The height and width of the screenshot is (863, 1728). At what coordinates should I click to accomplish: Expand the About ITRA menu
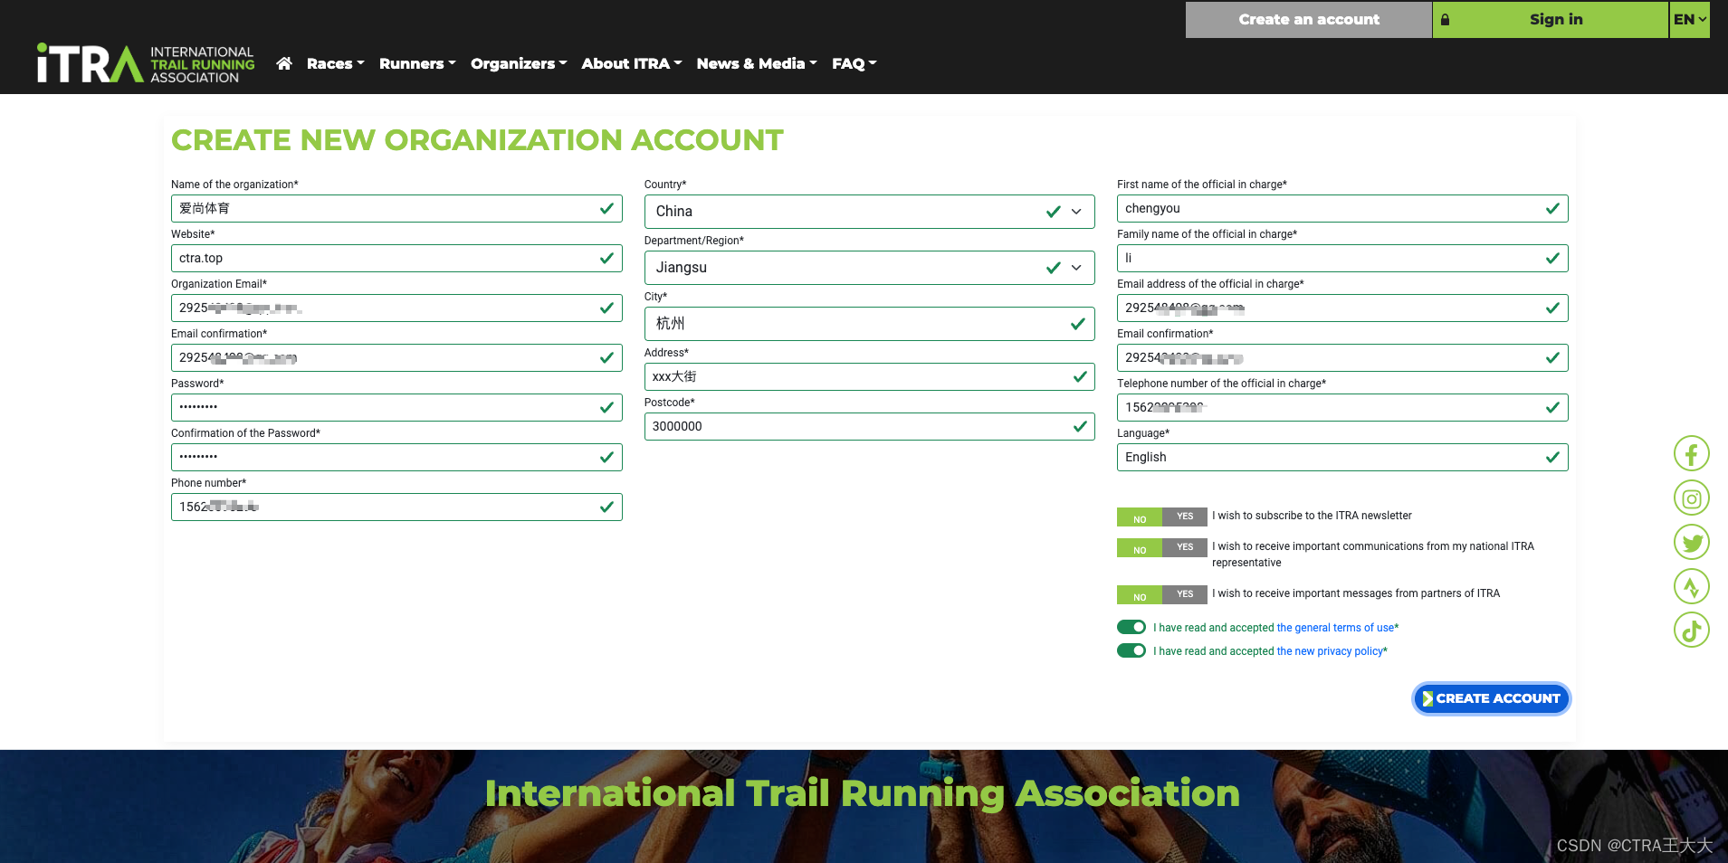(632, 63)
